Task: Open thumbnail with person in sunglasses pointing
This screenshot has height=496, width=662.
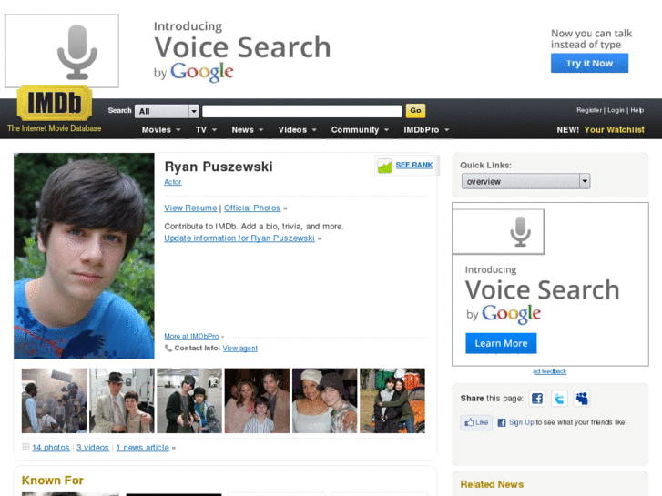Action: click(x=189, y=400)
